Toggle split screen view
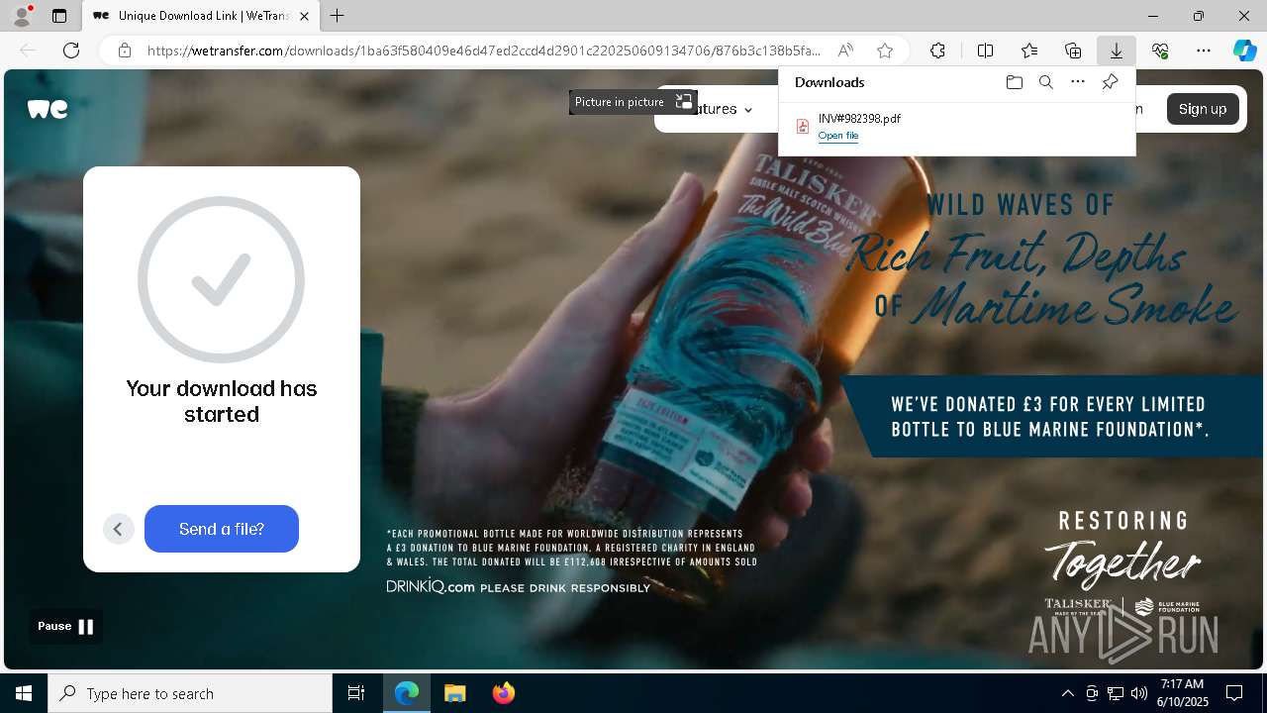The width and height of the screenshot is (1267, 713). [x=985, y=51]
